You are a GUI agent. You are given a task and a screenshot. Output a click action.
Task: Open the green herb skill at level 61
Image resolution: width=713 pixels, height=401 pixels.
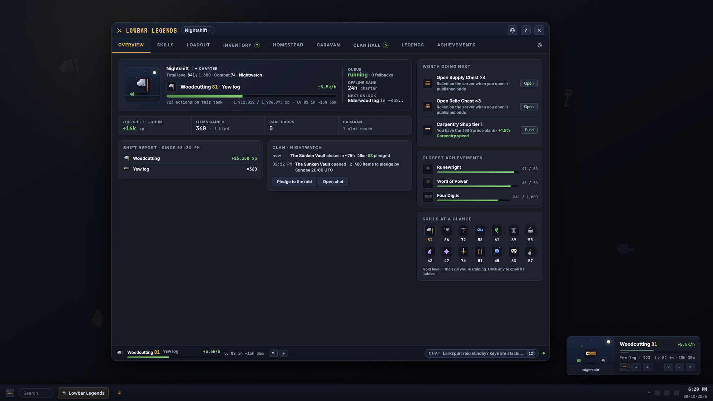pos(497,231)
